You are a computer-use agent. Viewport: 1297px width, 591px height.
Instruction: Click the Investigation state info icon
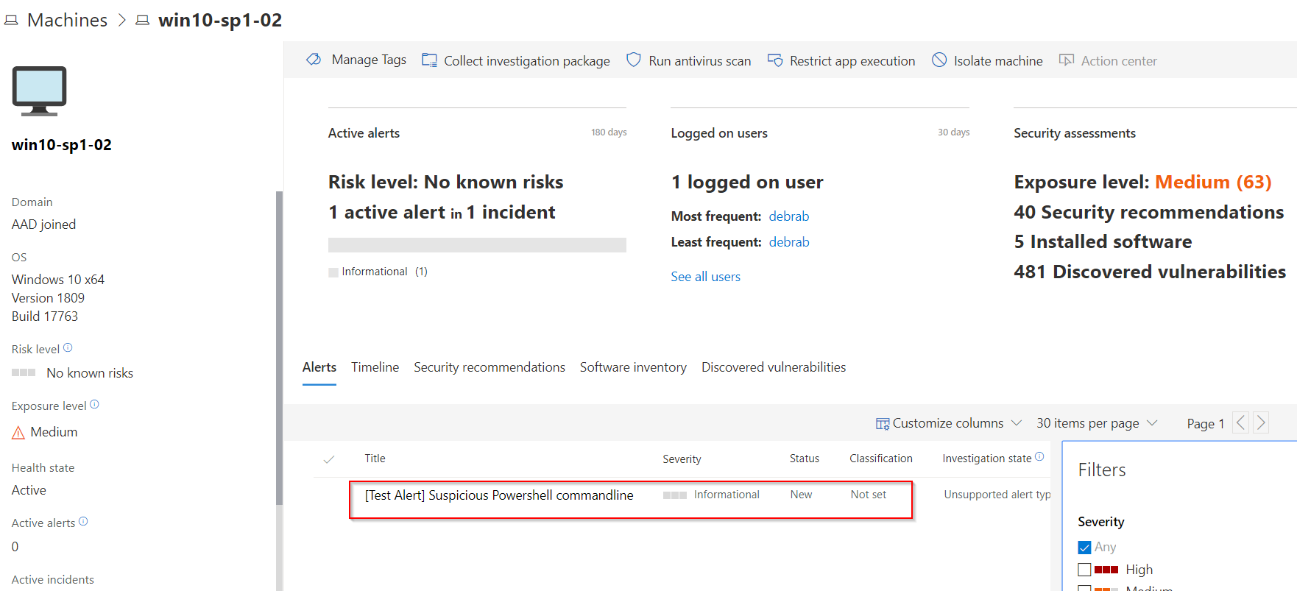click(1039, 457)
